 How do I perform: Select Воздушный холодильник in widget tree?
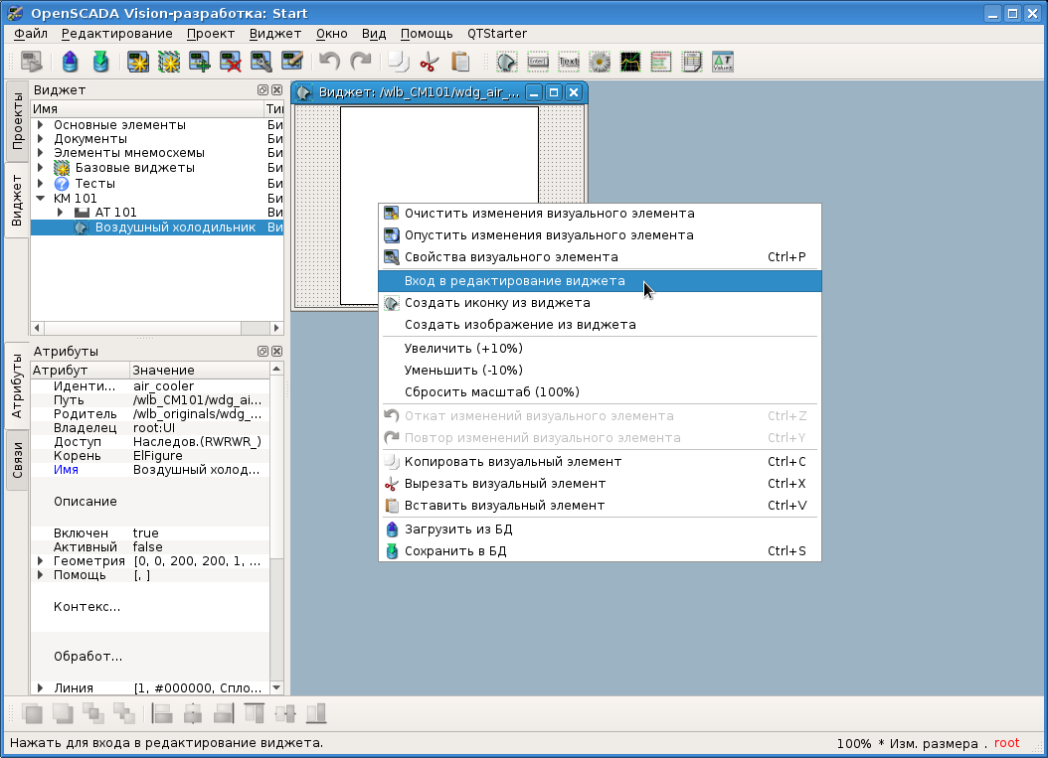coord(174,227)
